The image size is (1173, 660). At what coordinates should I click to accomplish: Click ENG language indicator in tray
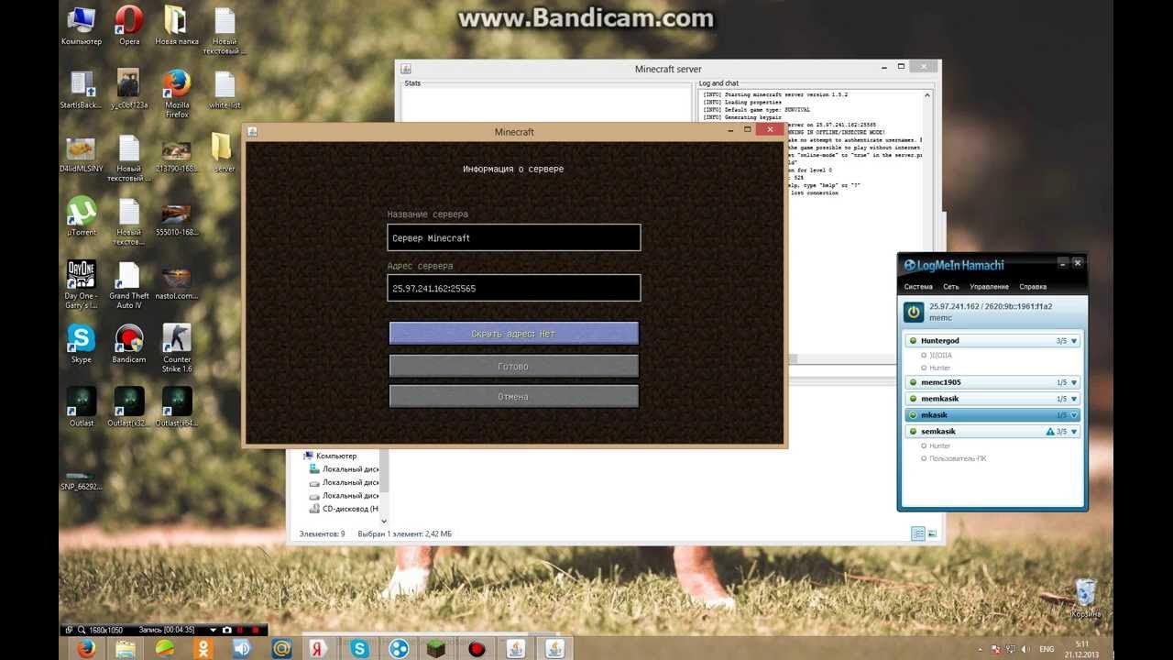pyautogui.click(x=1047, y=649)
